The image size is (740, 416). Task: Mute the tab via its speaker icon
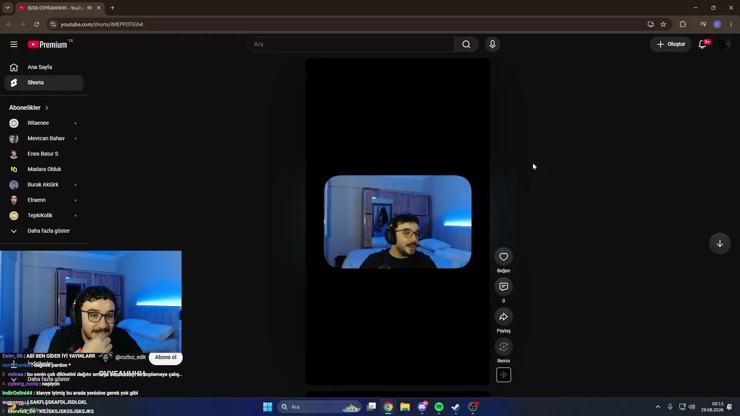coord(89,8)
